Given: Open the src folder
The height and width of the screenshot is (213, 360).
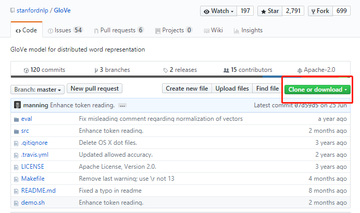Looking at the screenshot, I should (25, 131).
